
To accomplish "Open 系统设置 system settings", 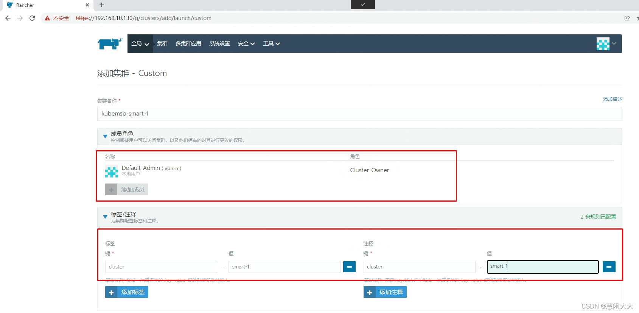I will click(x=220, y=44).
